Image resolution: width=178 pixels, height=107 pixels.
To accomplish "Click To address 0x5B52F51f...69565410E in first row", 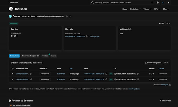I will (126, 74).
